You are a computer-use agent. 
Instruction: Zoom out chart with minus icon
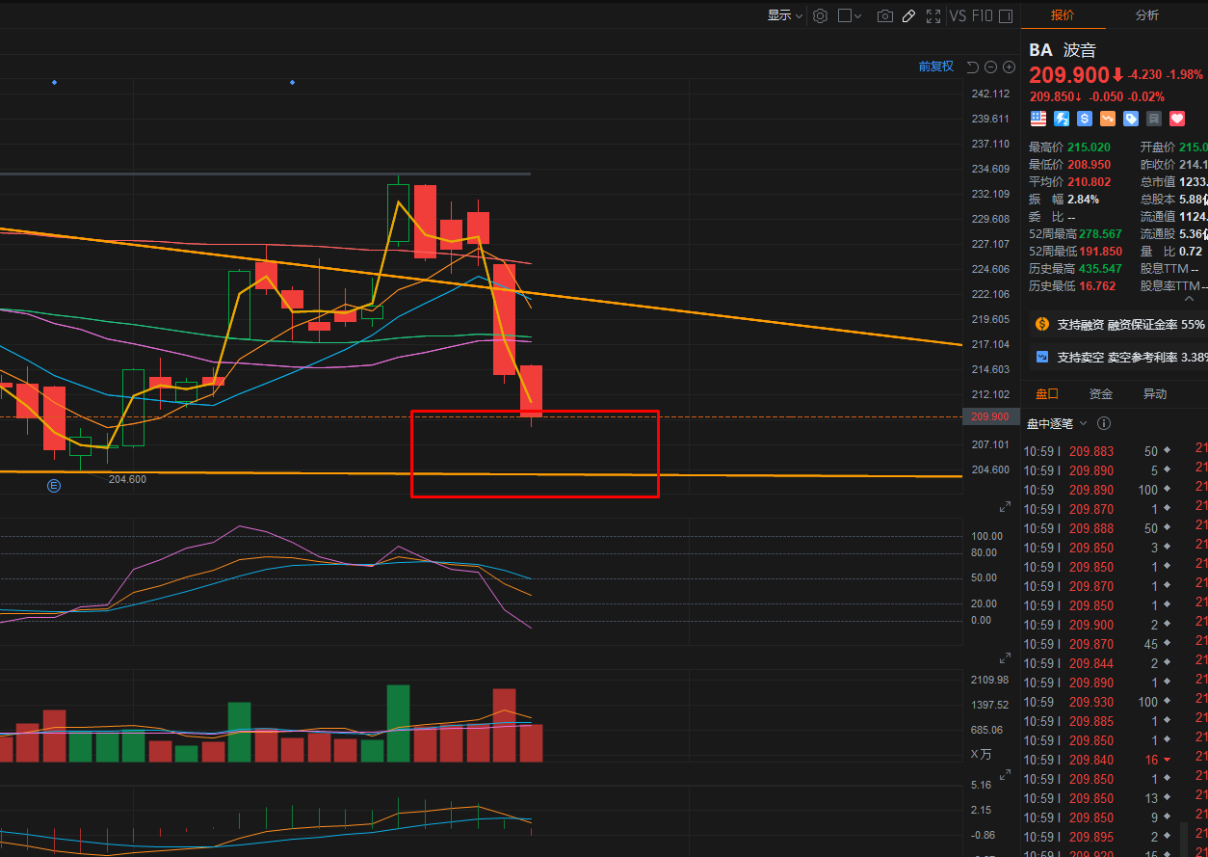pyautogui.click(x=990, y=67)
